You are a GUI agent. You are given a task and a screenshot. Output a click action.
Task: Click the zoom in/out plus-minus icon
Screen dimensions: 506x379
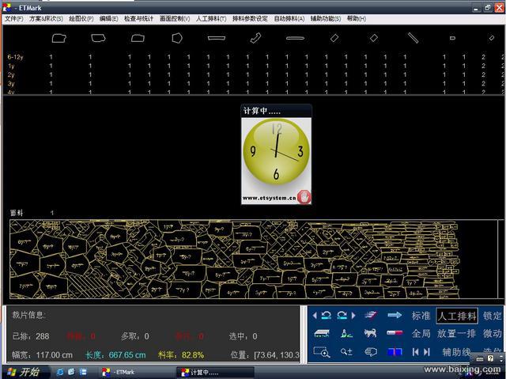click(x=346, y=352)
